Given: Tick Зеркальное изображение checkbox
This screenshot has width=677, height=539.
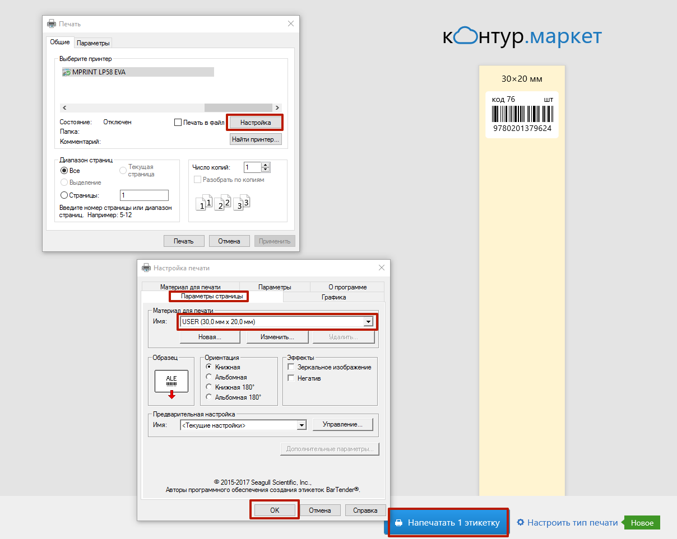Looking at the screenshot, I should click(291, 367).
